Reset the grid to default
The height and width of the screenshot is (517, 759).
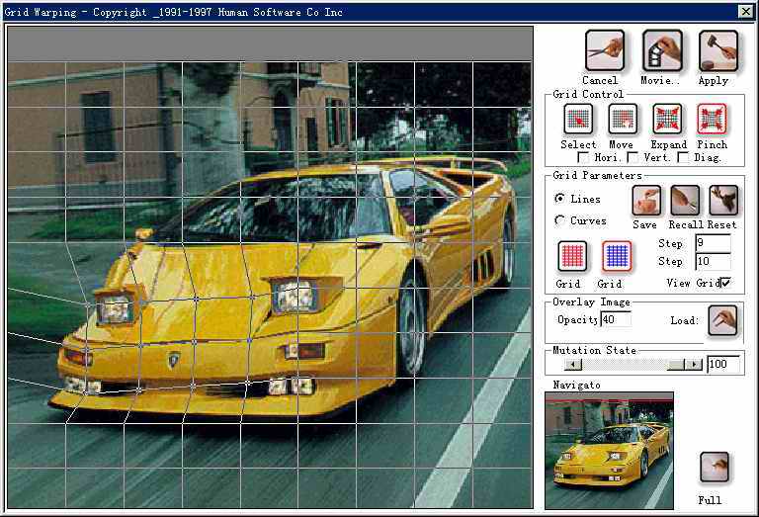coord(722,201)
